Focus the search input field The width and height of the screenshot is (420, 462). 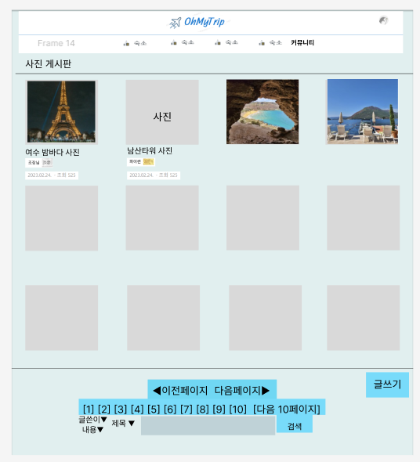[208, 425]
